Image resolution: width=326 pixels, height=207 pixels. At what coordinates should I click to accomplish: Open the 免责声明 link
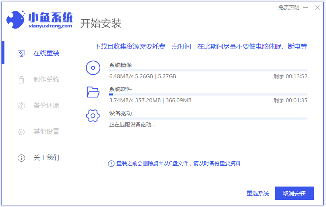point(289,8)
